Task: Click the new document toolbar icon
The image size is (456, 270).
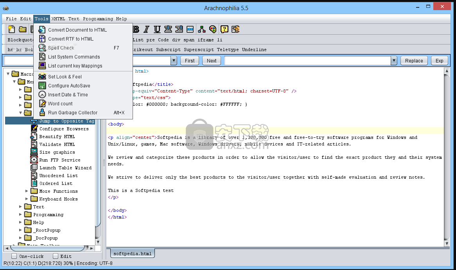Action: pos(11,29)
